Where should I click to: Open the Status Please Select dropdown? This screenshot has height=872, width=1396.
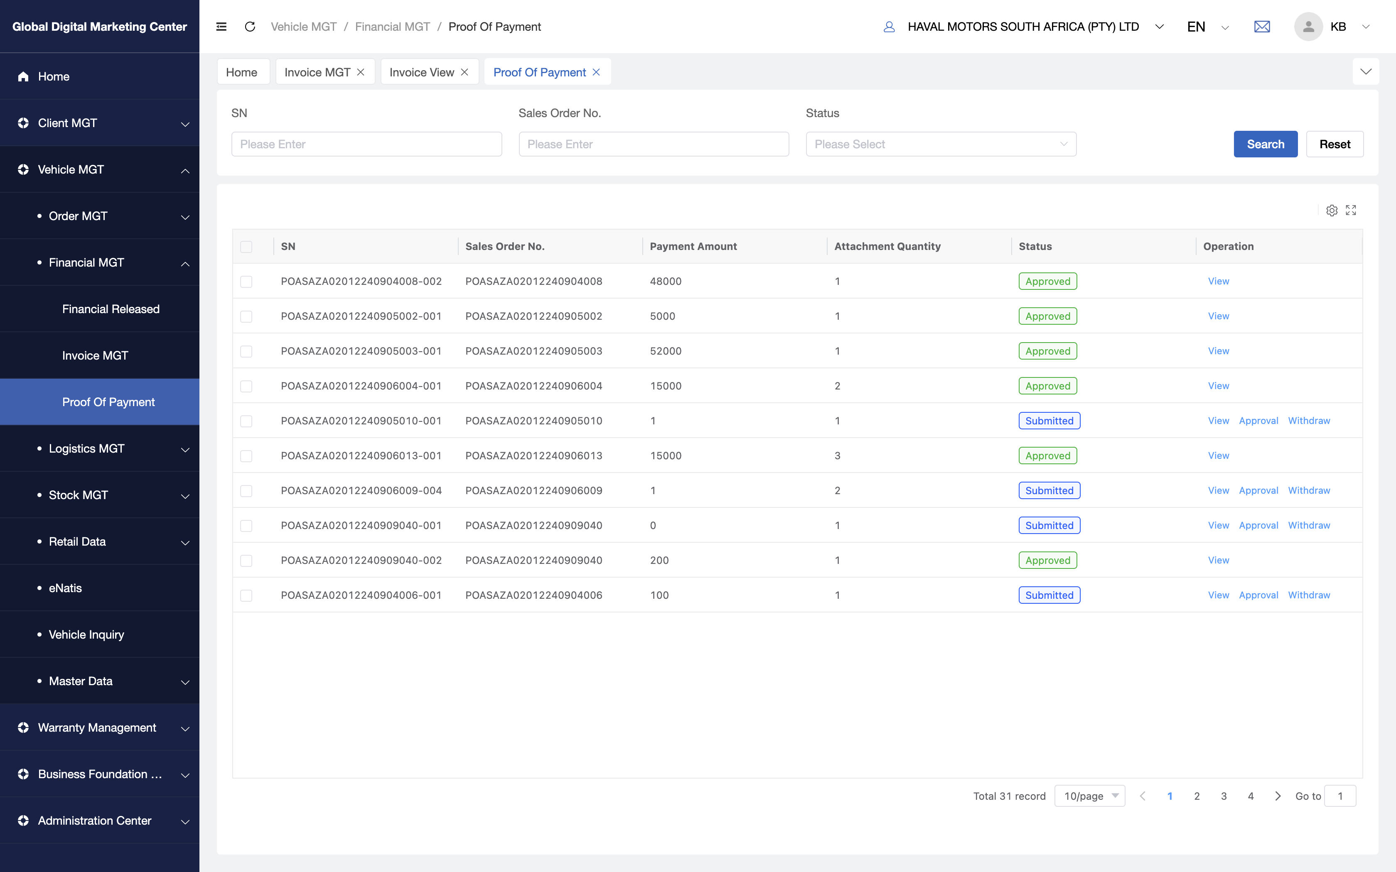coord(941,144)
